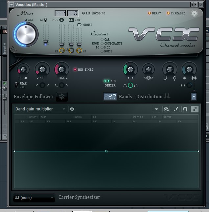Click the CAR keyboard icon
Image resolution: width=209 pixels, height=212 pixels.
(71, 20)
